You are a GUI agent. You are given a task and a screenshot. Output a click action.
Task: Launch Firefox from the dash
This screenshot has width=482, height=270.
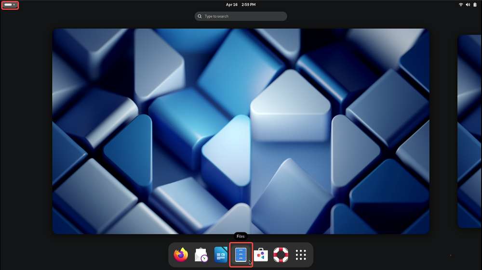pos(181,255)
